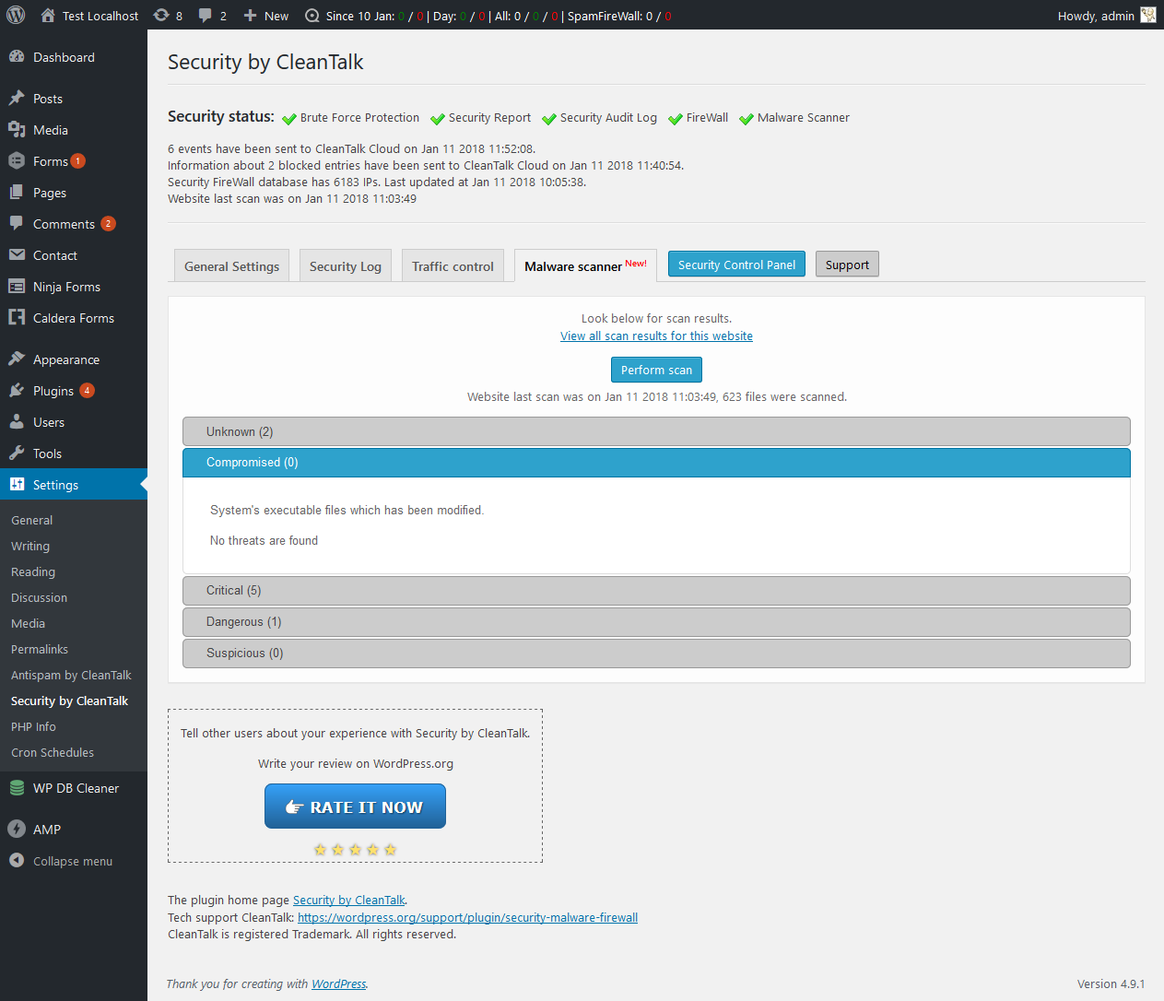Click the Brute Force Protection status item
The width and height of the screenshot is (1164, 1001).
[x=350, y=118]
